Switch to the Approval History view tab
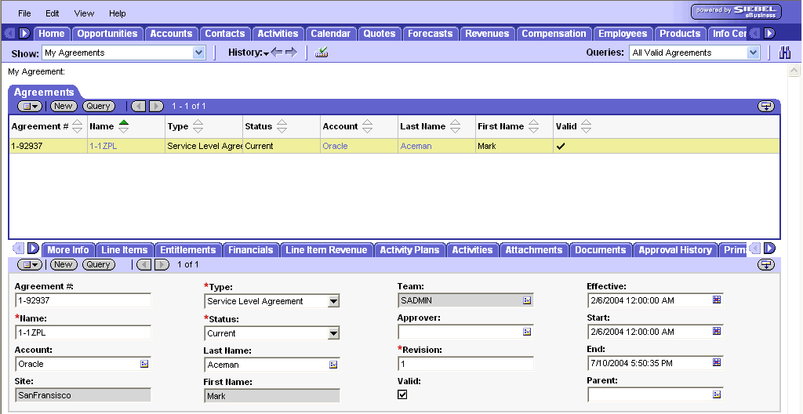Viewport: 803px width, 414px height. pyautogui.click(x=675, y=250)
